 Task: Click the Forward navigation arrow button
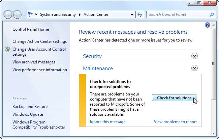17,15
